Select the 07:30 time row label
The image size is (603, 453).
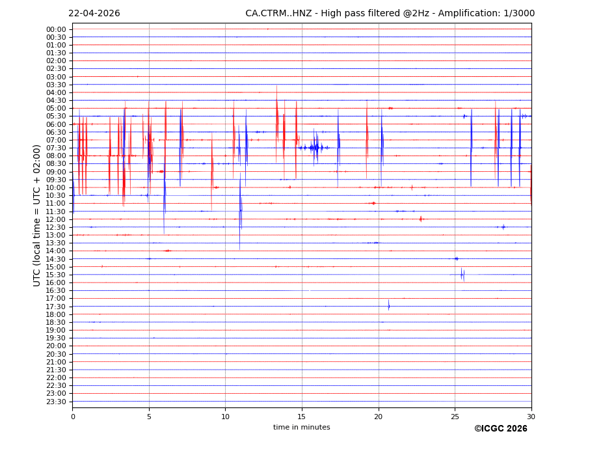click(55, 148)
